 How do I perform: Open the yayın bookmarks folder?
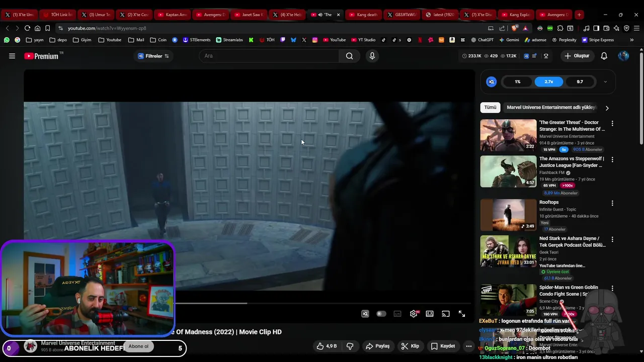pos(35,40)
